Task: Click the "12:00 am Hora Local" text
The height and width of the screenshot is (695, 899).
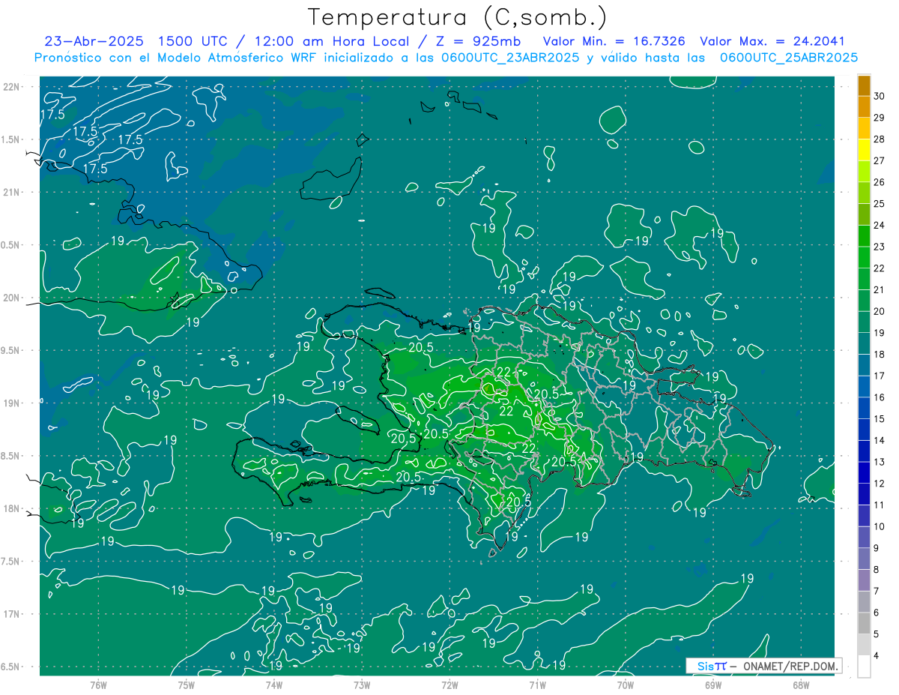Action: [330, 41]
